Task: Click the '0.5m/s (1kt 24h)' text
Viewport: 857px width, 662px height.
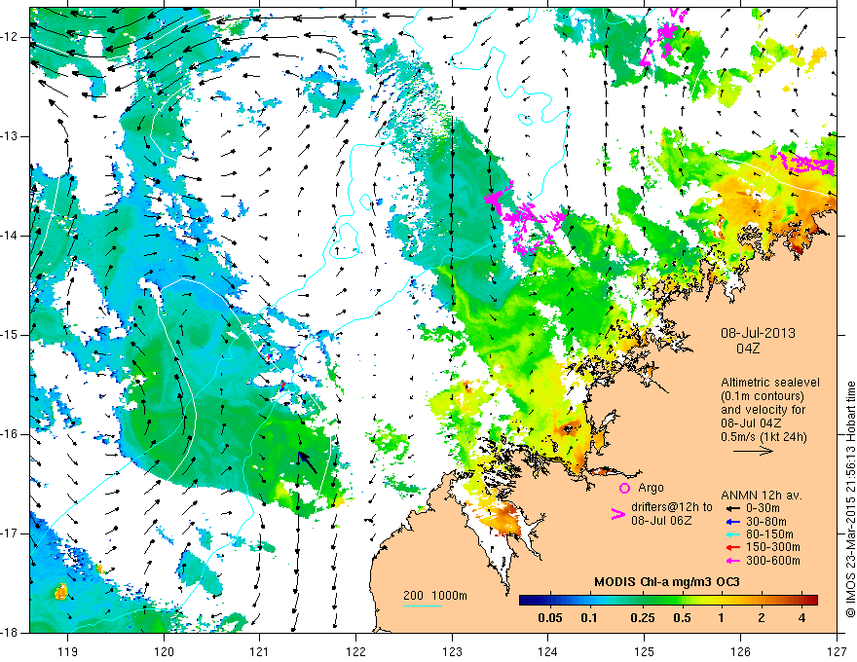Action: (x=764, y=437)
